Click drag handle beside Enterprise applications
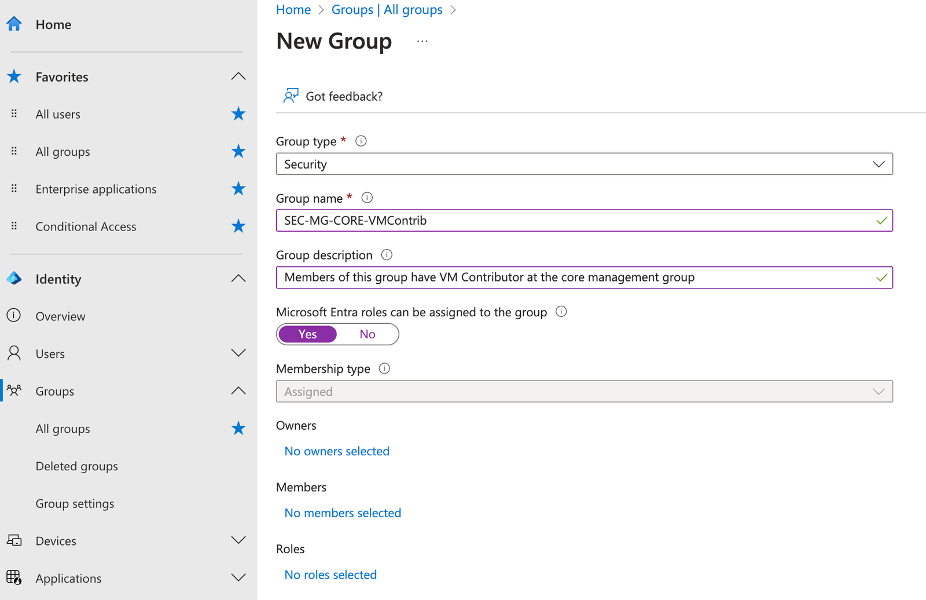 point(14,189)
